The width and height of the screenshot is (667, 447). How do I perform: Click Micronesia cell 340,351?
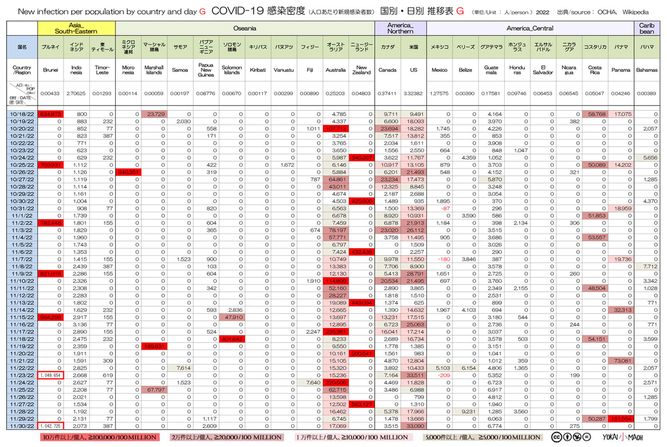pyautogui.click(x=128, y=172)
